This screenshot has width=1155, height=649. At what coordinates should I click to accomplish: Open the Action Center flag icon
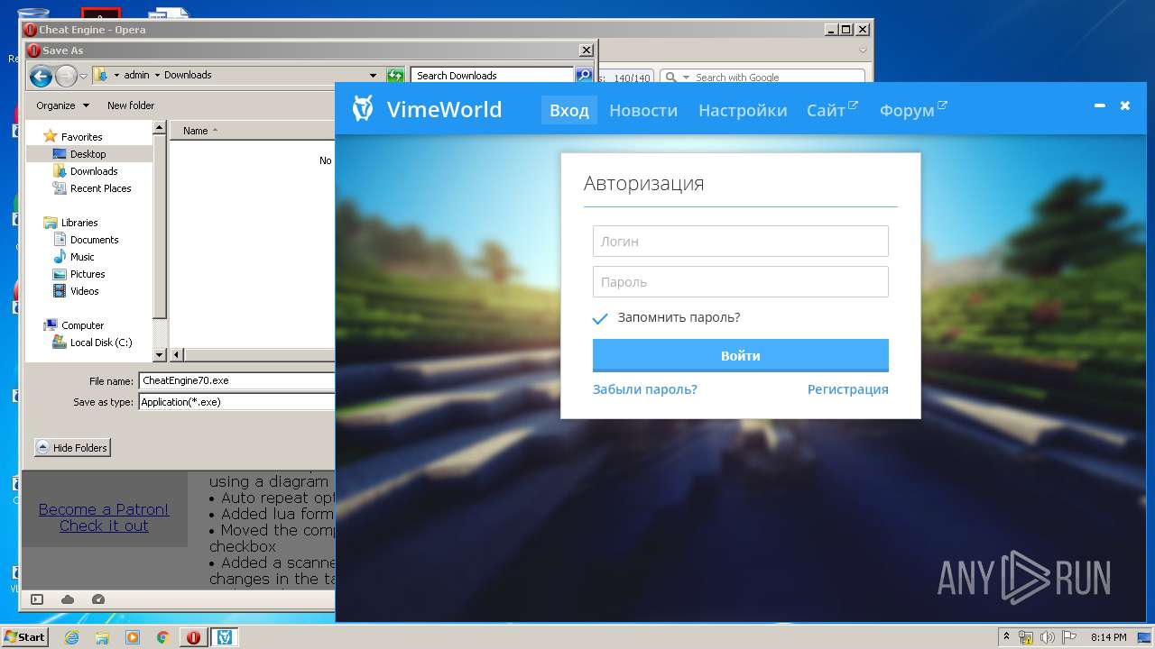click(x=1067, y=637)
